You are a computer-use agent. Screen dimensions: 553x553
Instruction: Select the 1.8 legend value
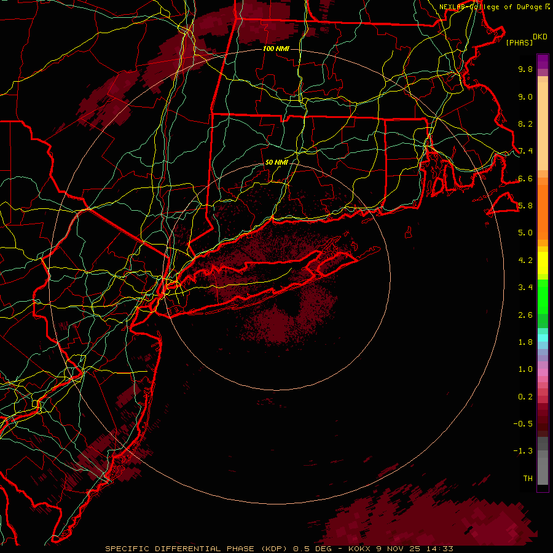click(525, 342)
